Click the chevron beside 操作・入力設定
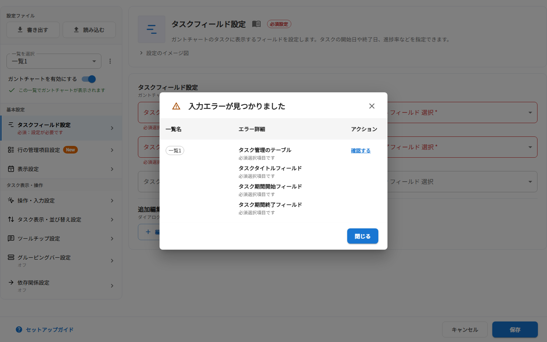The height and width of the screenshot is (342, 547). pyautogui.click(x=112, y=201)
